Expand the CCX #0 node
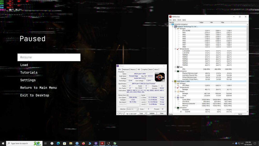Viewport: 259px width, 146px height. tap(181, 112)
